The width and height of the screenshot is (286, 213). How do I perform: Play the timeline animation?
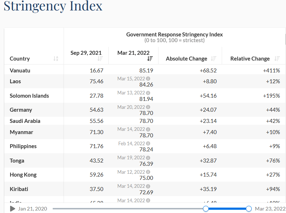coord(12,209)
